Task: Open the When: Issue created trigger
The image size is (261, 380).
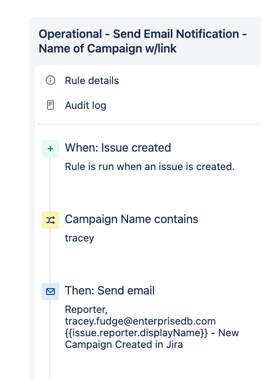Action: pyautogui.click(x=118, y=148)
